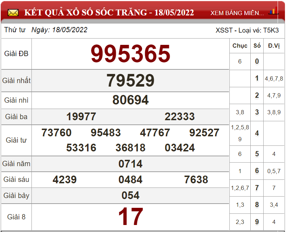Click the 4,7,9 units cell
Screen dimensions: 286x232
pos(274,95)
